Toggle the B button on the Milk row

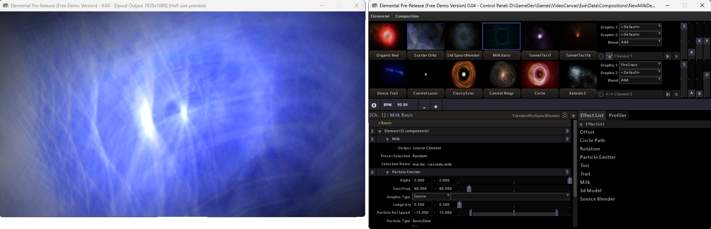pyautogui.click(x=567, y=139)
